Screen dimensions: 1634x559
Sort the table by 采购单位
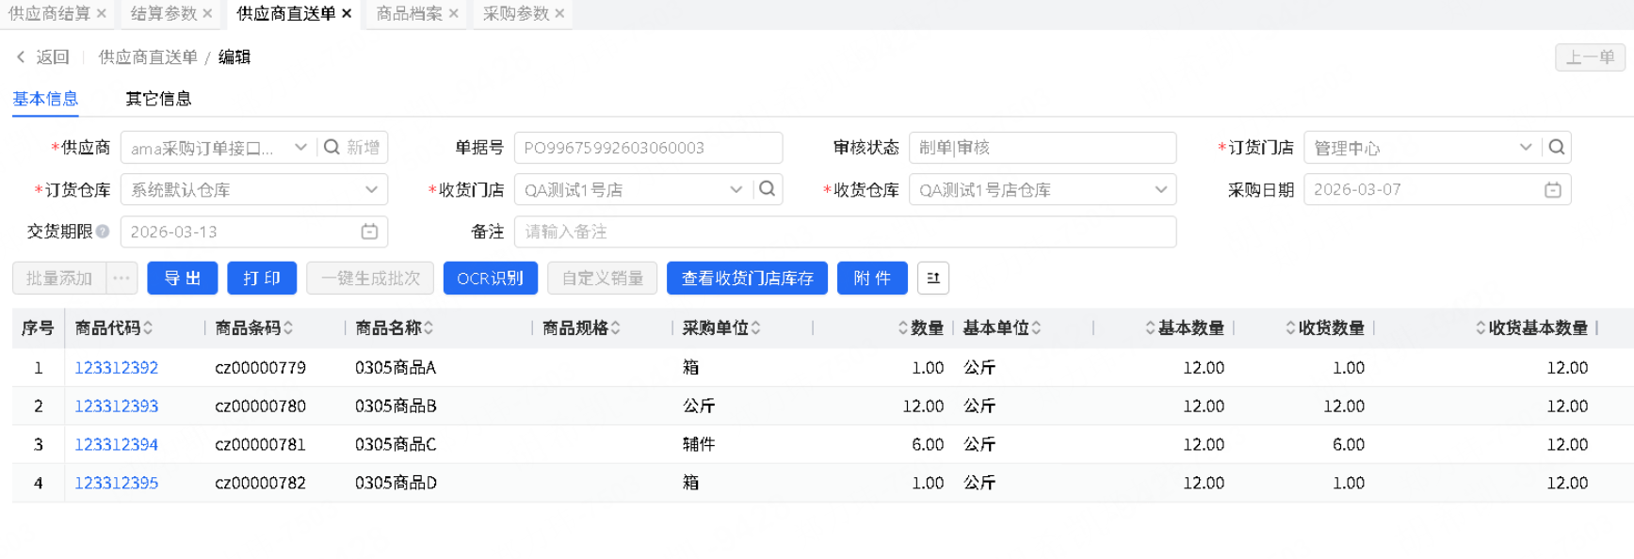click(x=755, y=327)
